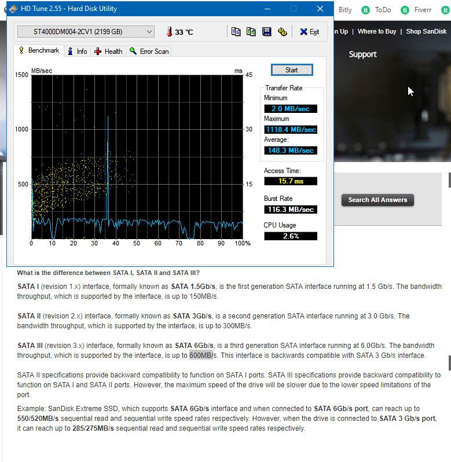Click the Support heading link
The image size is (451, 462).
tap(362, 54)
